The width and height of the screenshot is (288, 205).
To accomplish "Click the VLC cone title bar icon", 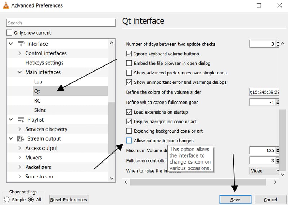I will click(6, 5).
